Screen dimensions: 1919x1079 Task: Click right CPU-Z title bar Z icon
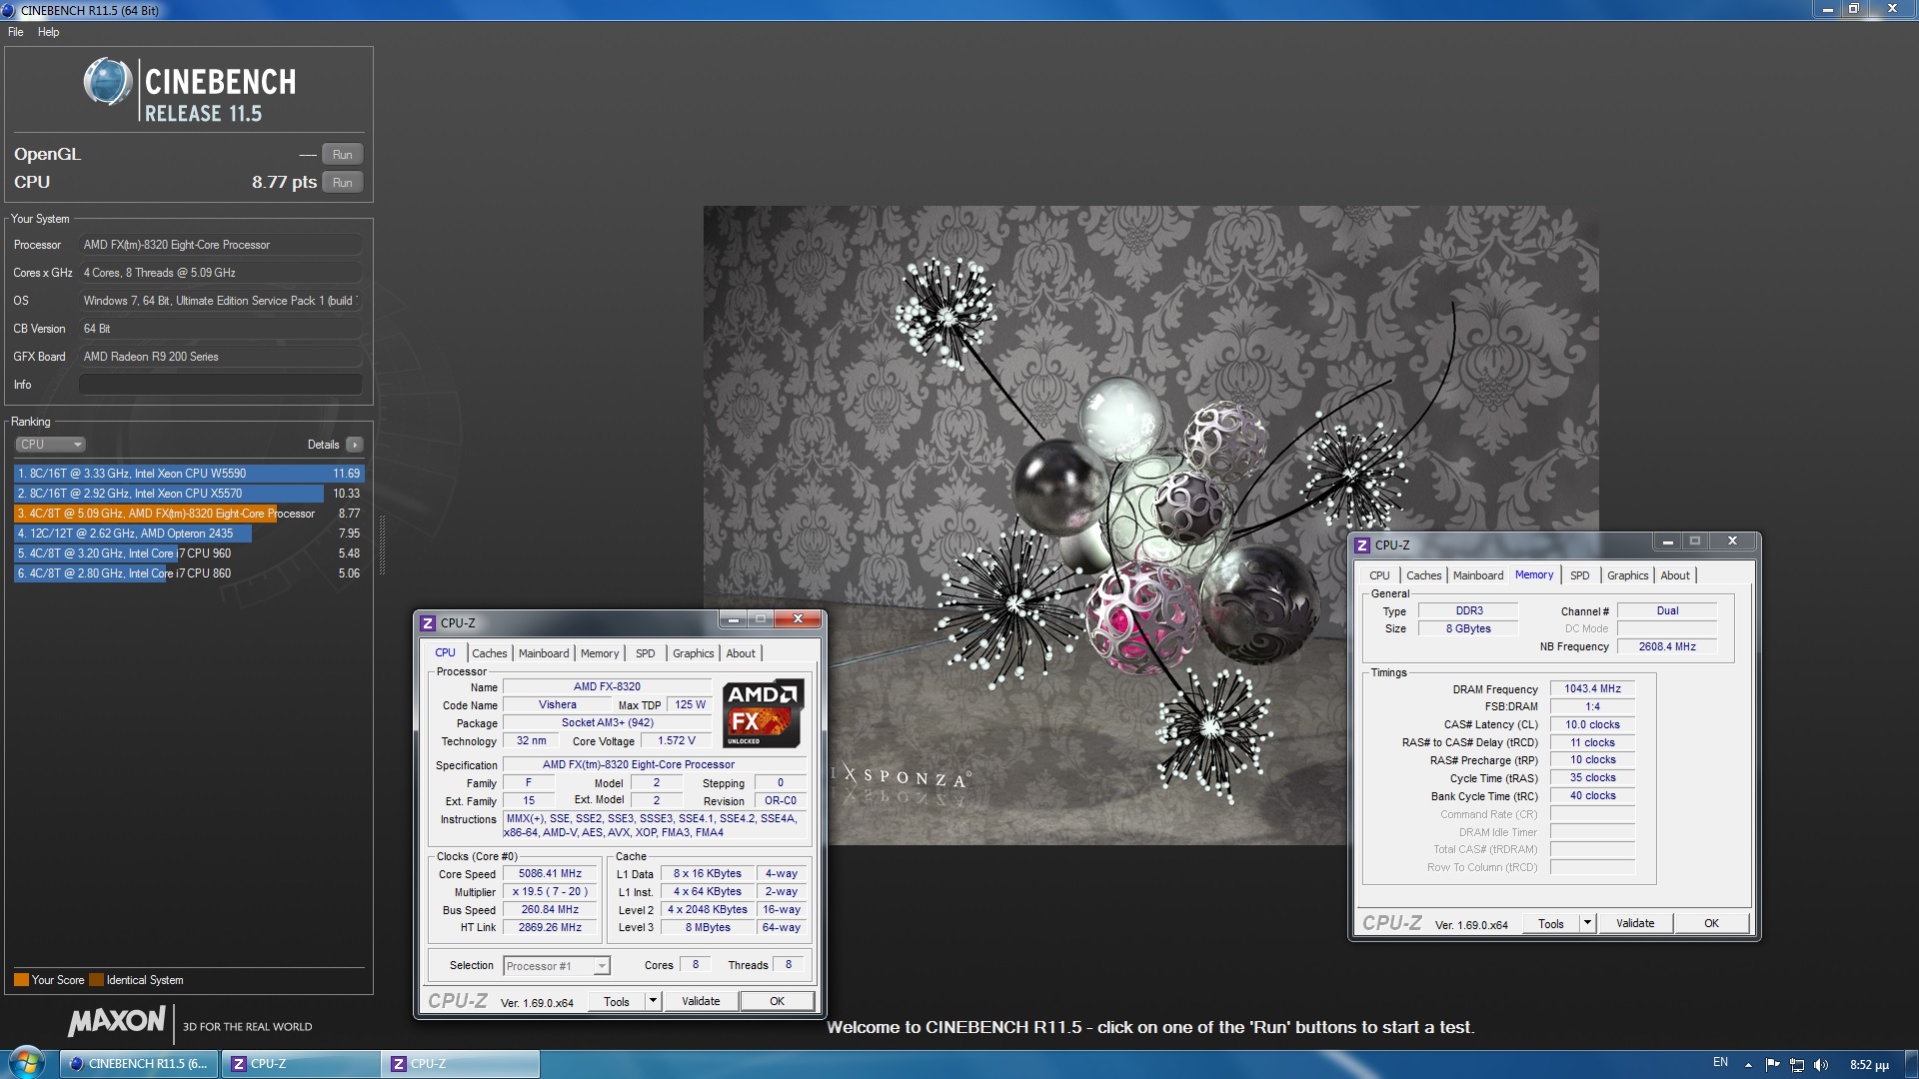point(1362,545)
